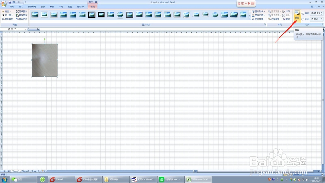This screenshot has height=183, width=325.
Task: Open Picture Border (图片边框) dropdown
Action: pos(258,15)
